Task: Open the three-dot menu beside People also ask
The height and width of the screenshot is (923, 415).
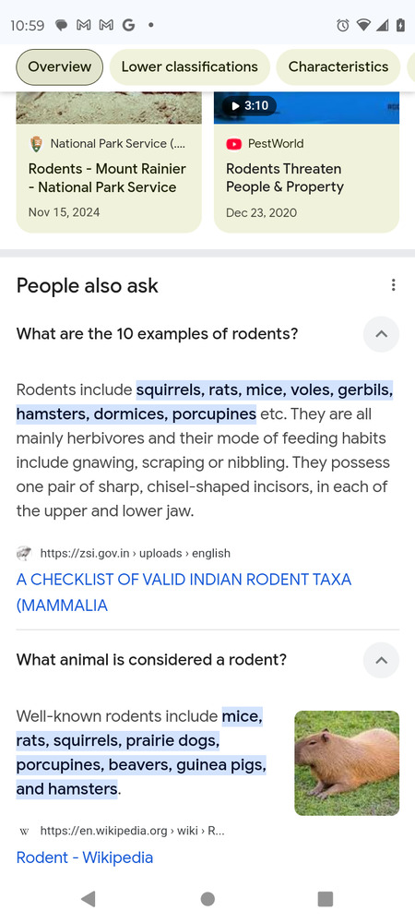Action: click(x=393, y=285)
